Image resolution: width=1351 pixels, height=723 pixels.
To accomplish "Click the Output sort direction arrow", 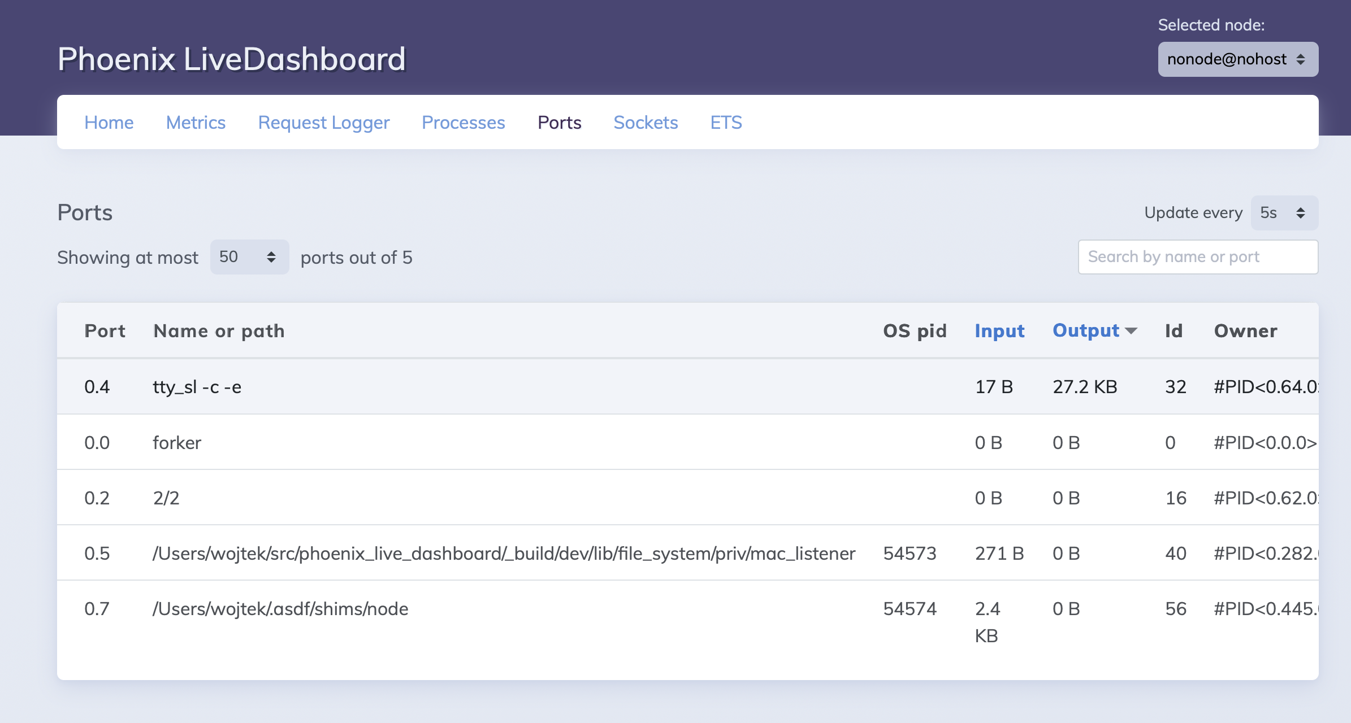I will point(1131,332).
